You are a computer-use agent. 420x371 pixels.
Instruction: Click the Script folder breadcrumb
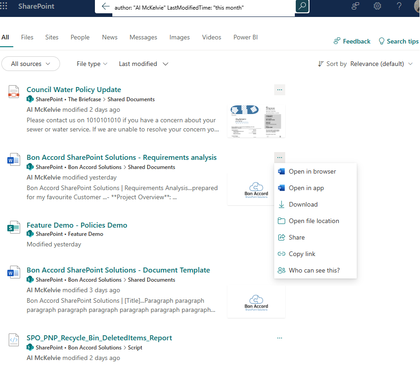(x=135, y=348)
